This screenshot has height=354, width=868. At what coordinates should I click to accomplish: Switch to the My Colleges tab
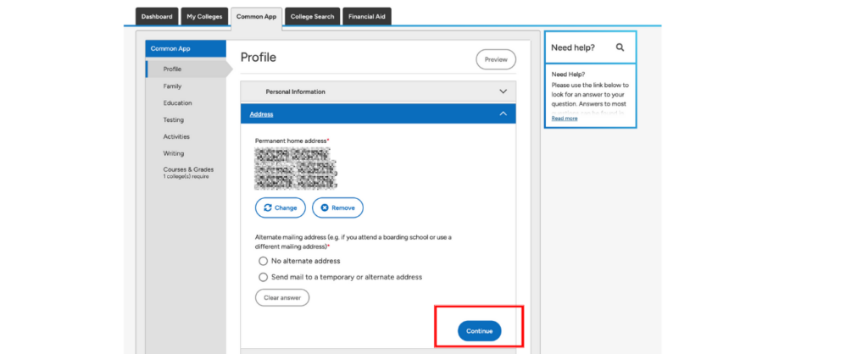[204, 17]
